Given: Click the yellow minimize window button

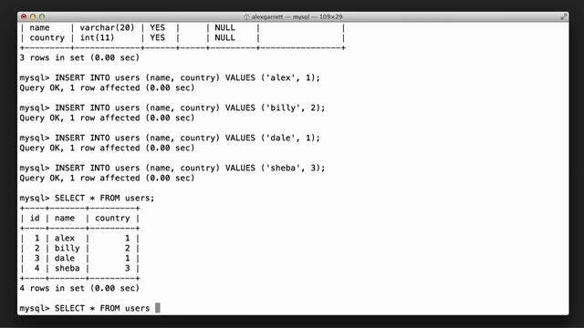Looking at the screenshot, I should click(x=33, y=16).
